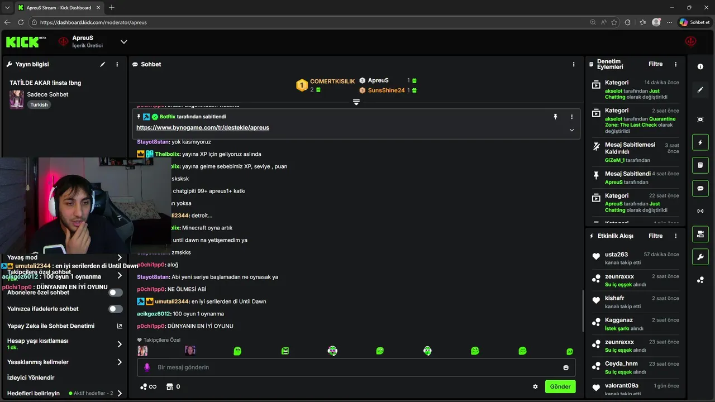Toggle the document log icon in right sidebar
The image size is (715, 402).
coord(700,165)
